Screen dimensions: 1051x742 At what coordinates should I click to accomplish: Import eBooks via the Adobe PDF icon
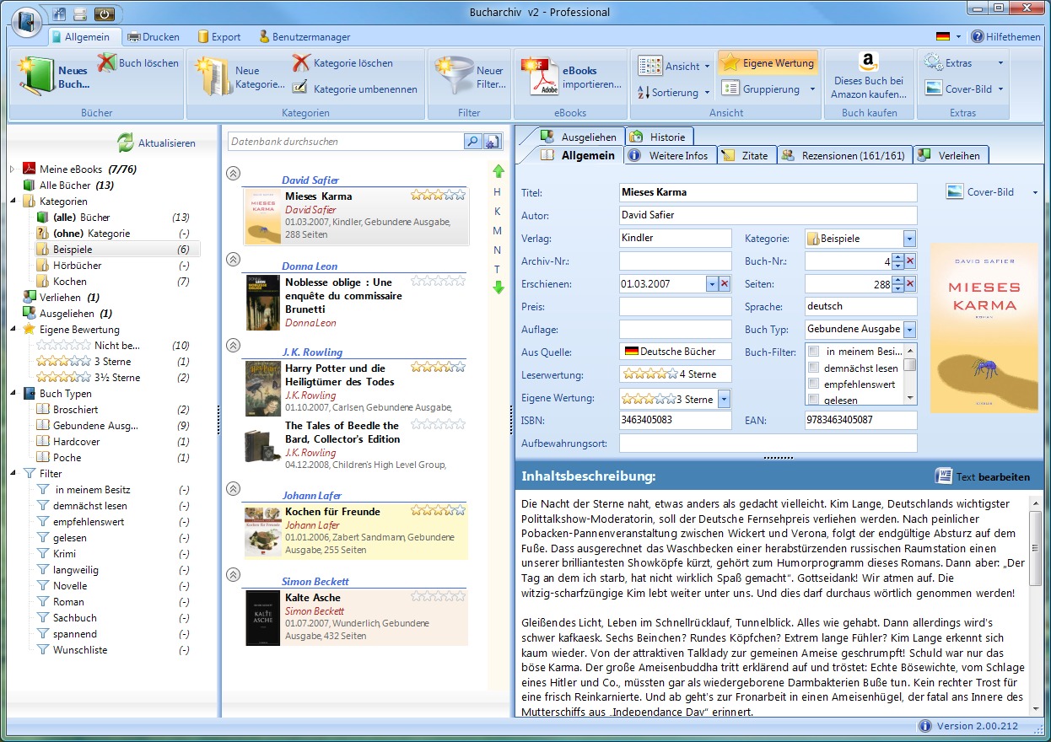coord(540,77)
